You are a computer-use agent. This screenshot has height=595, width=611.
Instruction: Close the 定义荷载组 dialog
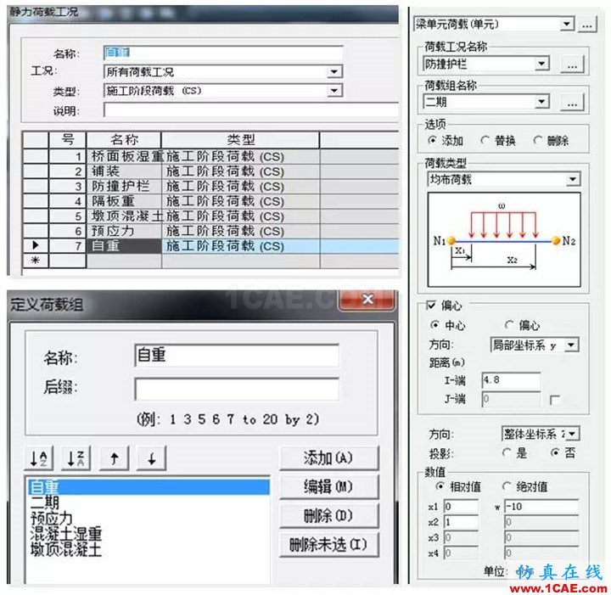coord(367,300)
